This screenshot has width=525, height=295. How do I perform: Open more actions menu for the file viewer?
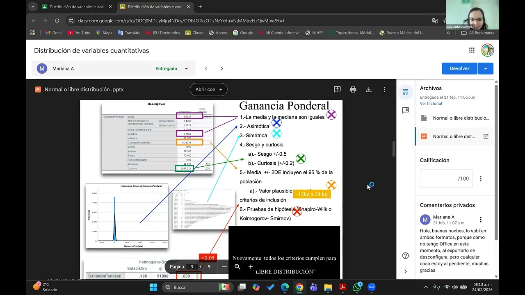384,89
